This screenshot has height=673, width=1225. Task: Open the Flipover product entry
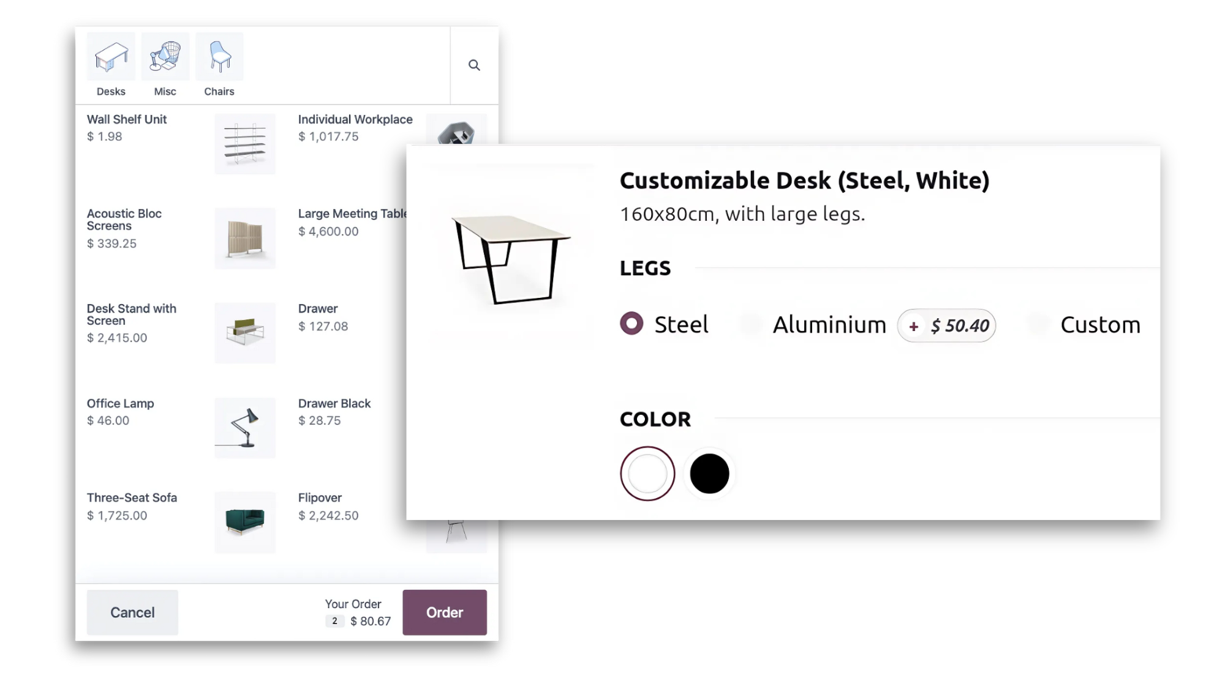(320, 498)
